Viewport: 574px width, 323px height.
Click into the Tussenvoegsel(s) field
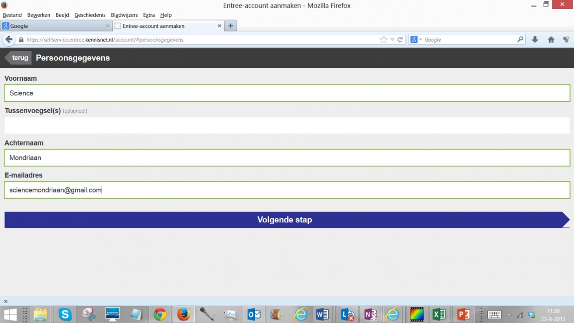(287, 125)
